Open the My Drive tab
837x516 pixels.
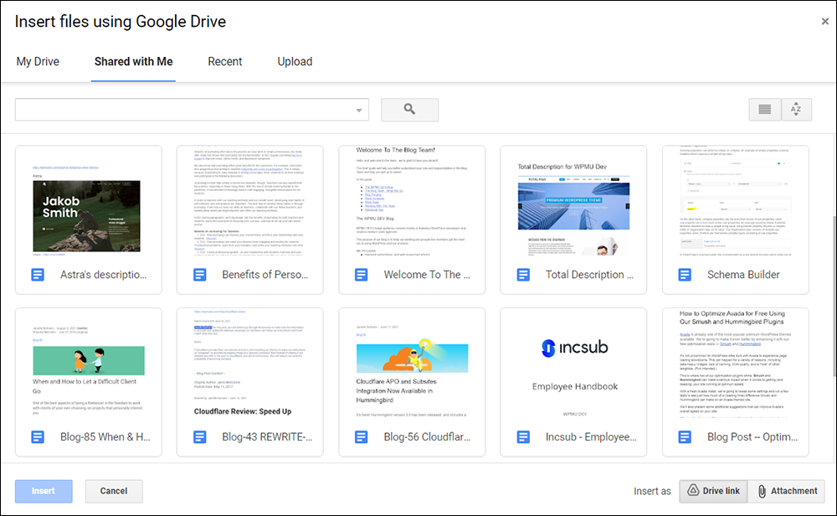pos(38,62)
